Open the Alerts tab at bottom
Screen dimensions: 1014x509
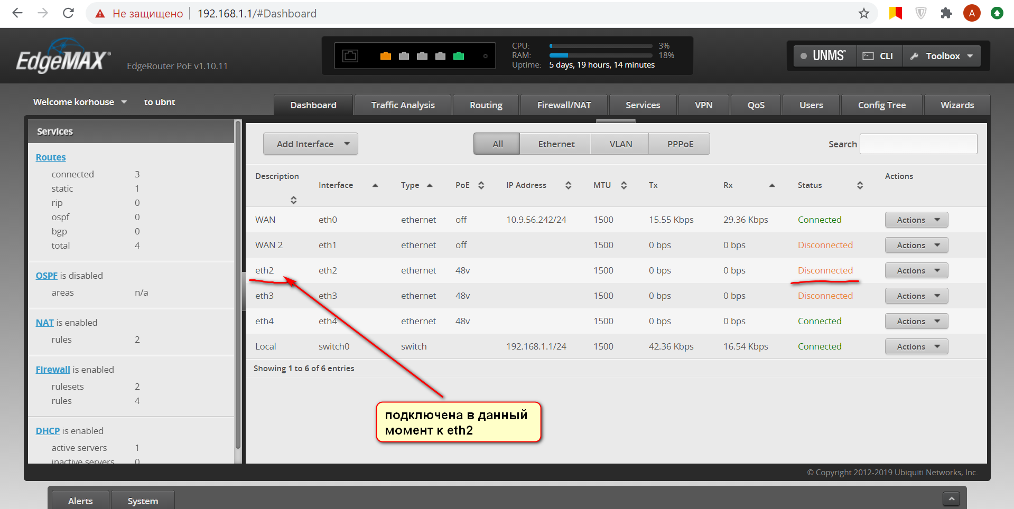click(80, 501)
